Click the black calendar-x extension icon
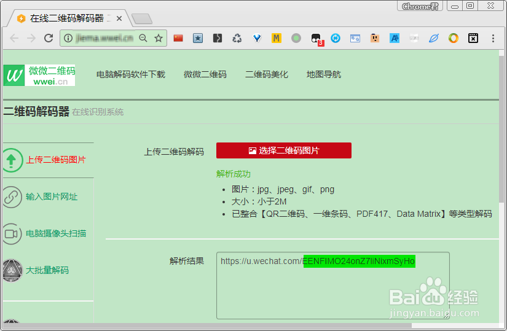 [473, 38]
